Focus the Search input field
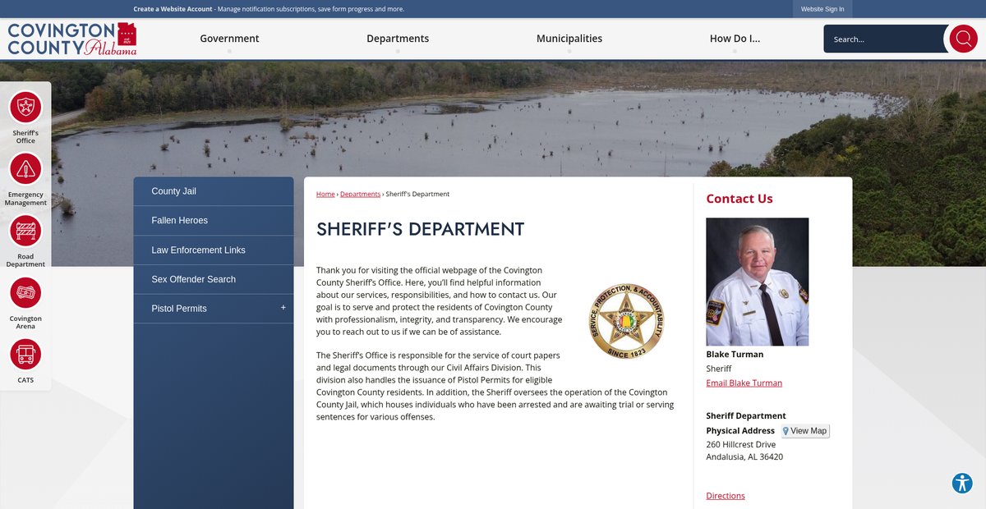 coord(886,39)
